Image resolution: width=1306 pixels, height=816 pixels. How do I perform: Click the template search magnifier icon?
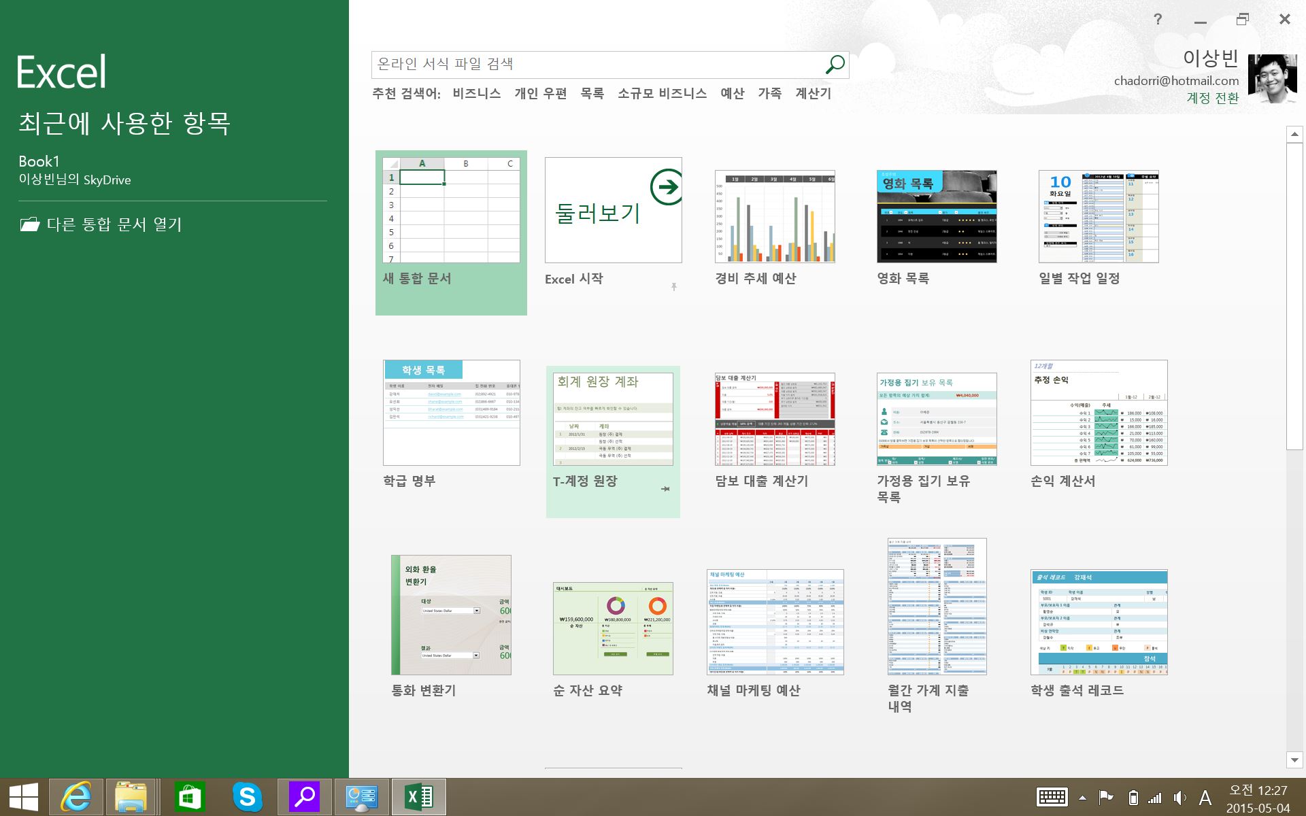point(835,65)
